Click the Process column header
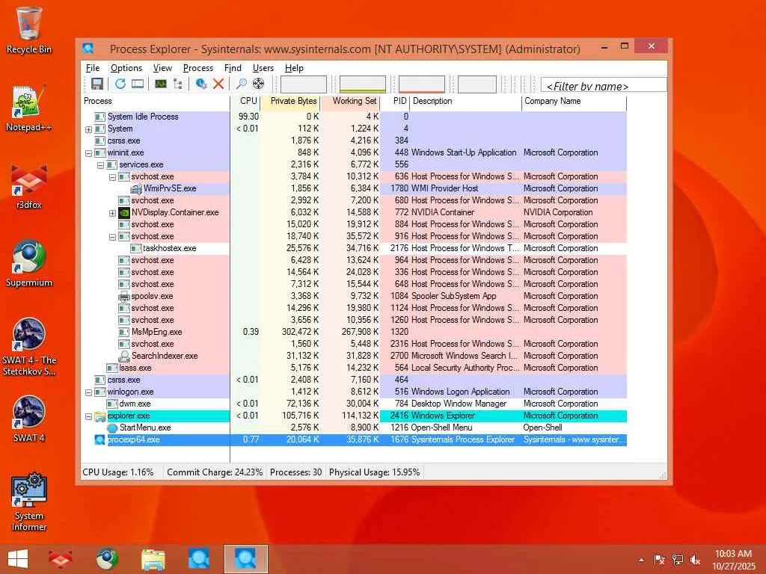Viewport: 766px width, 574px height. (156, 101)
